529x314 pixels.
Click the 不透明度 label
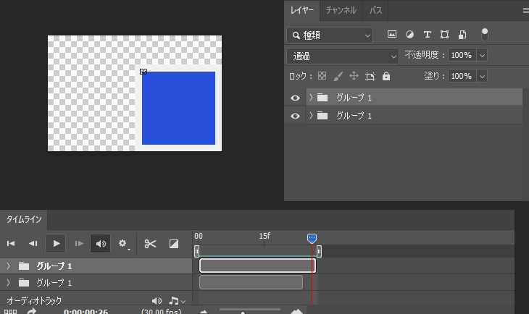point(422,55)
